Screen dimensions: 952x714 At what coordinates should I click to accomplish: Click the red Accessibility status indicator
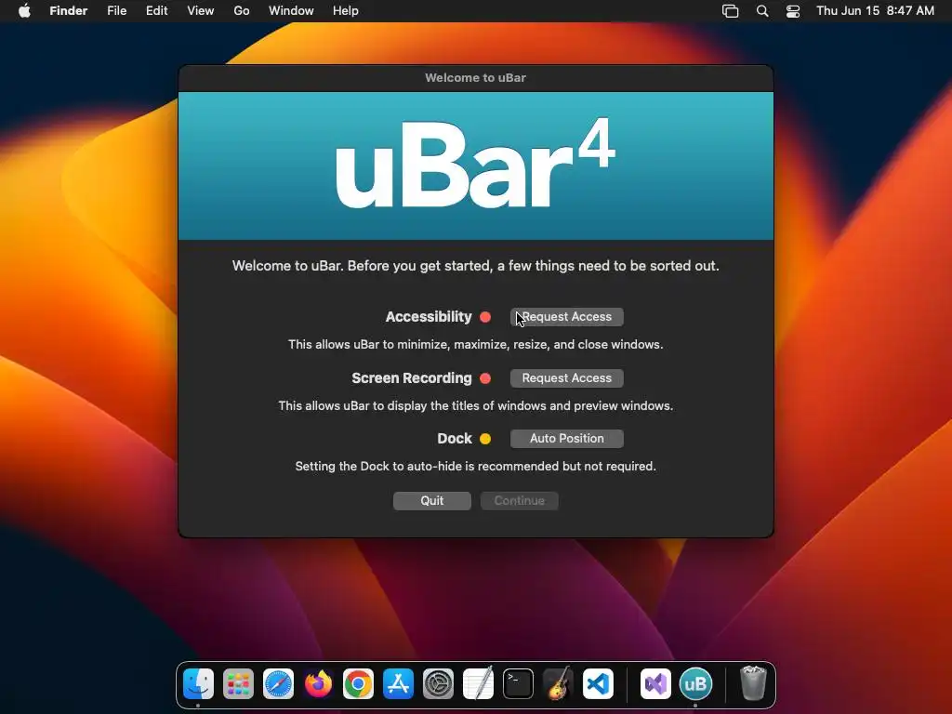[x=485, y=317]
